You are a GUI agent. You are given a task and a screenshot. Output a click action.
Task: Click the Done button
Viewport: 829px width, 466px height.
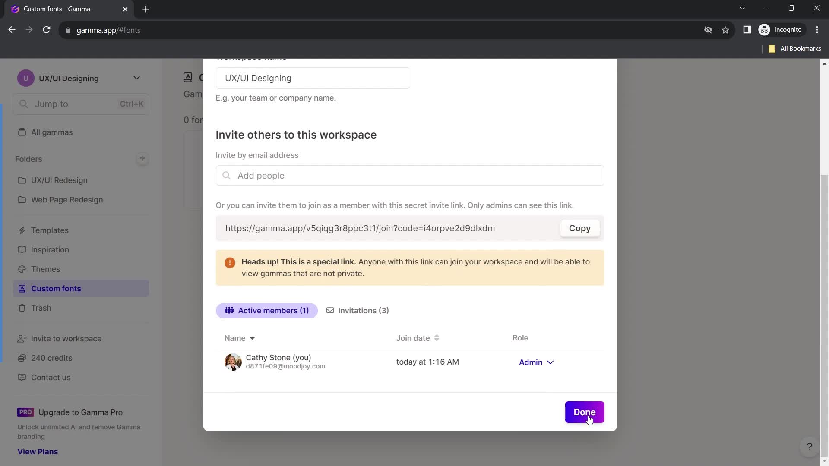(585, 412)
